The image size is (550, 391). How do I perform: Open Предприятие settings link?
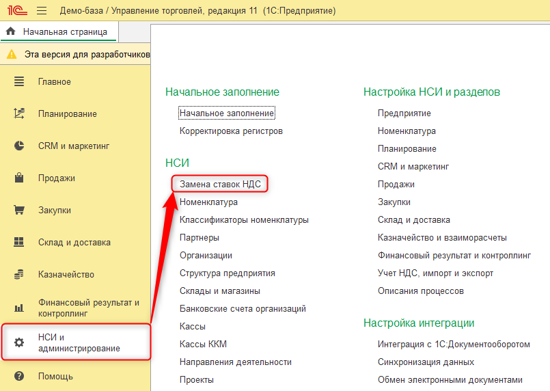404,113
